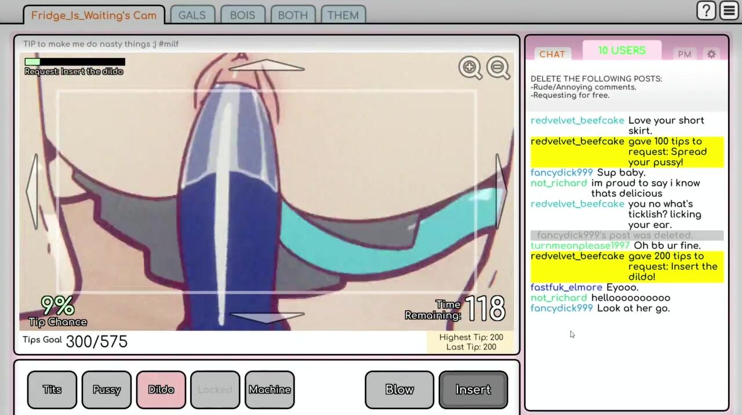Open the help question mark icon
The width and height of the screenshot is (742, 415).
pyautogui.click(x=706, y=11)
